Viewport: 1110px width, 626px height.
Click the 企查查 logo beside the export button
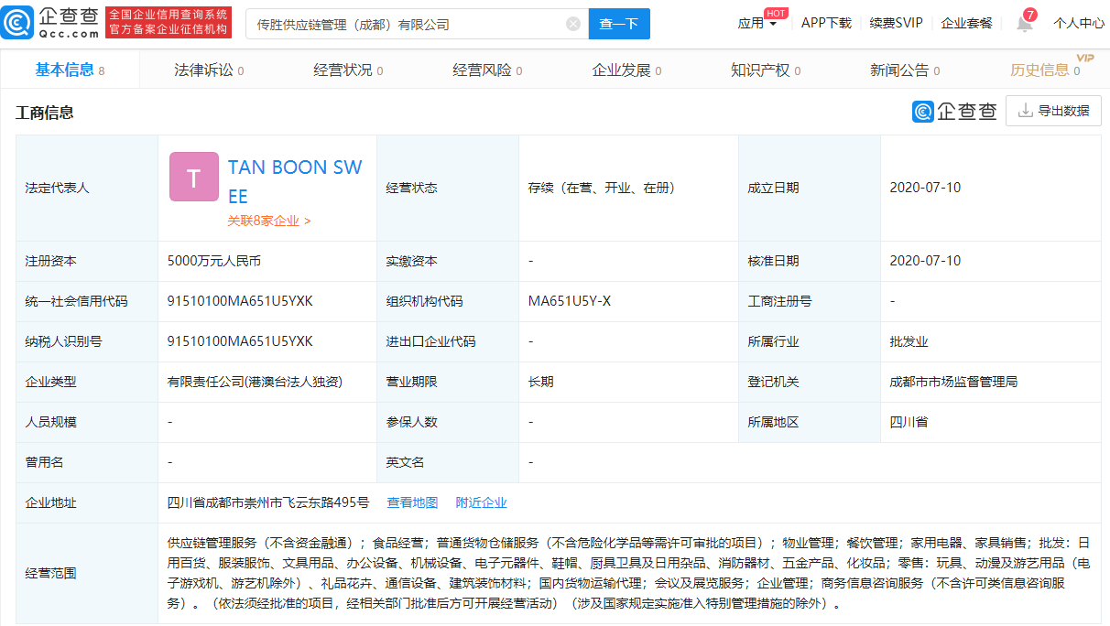coord(954,111)
